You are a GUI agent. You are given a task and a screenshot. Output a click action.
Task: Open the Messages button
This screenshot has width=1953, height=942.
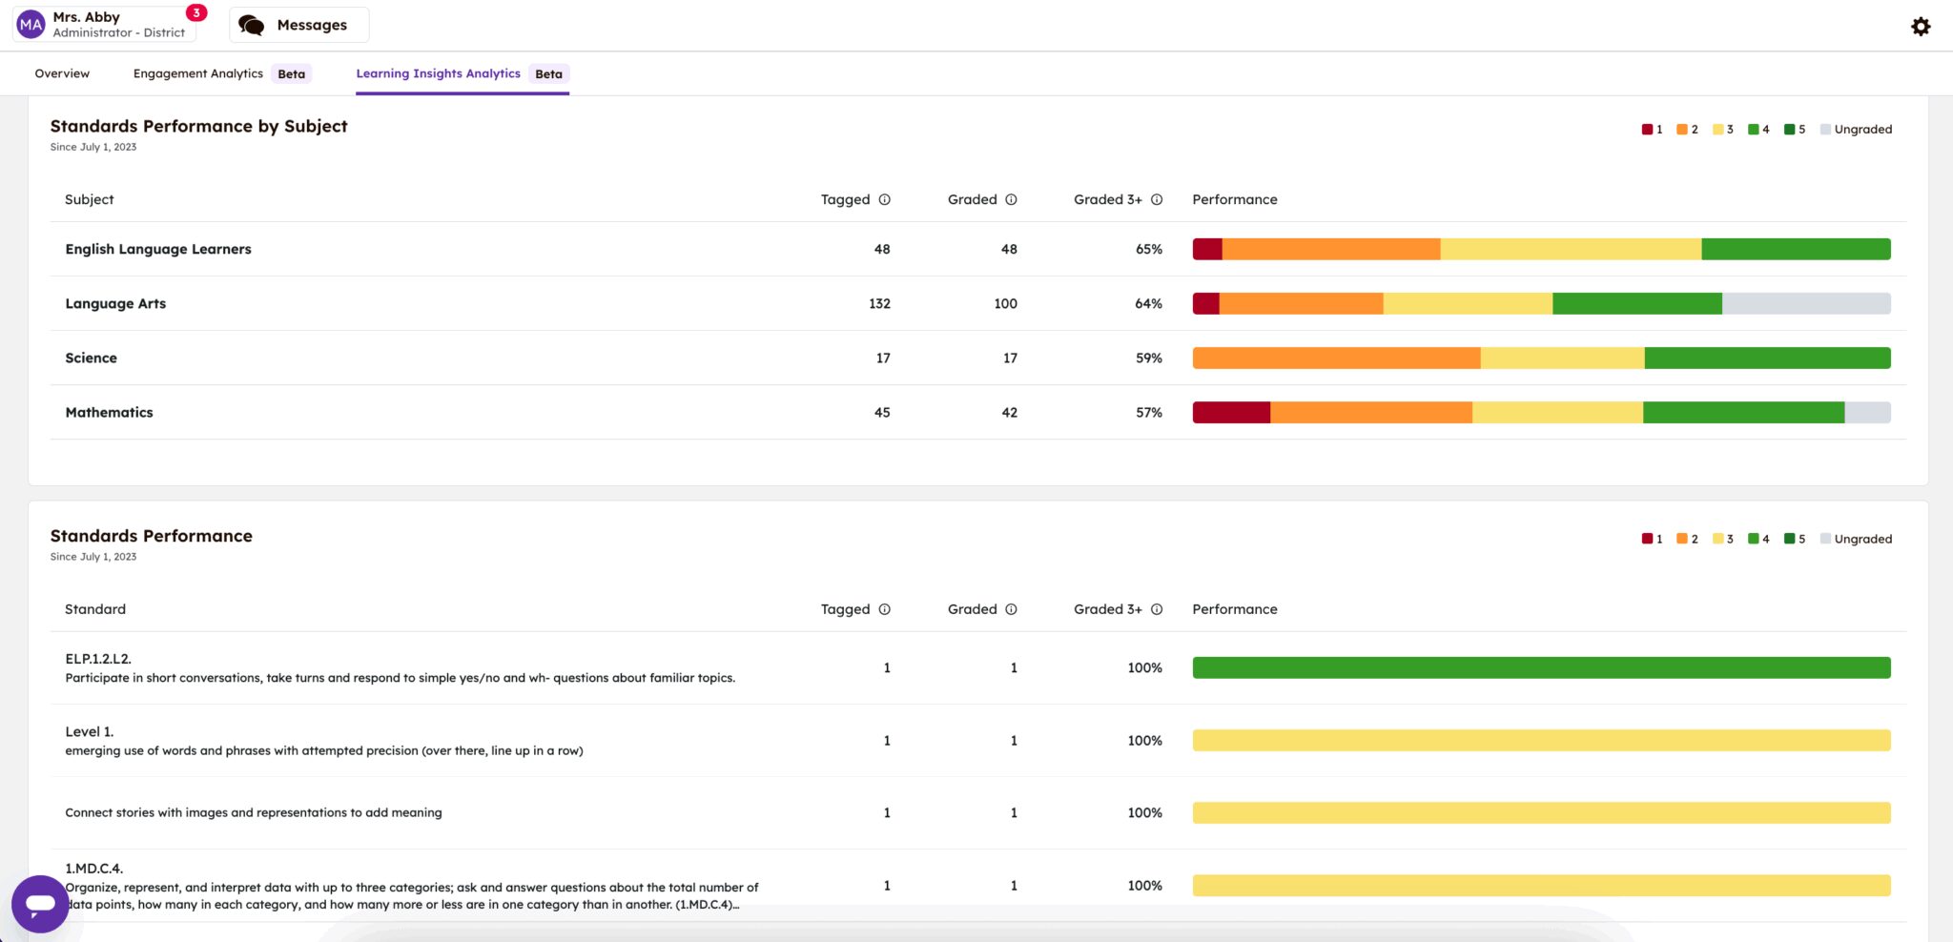click(299, 25)
